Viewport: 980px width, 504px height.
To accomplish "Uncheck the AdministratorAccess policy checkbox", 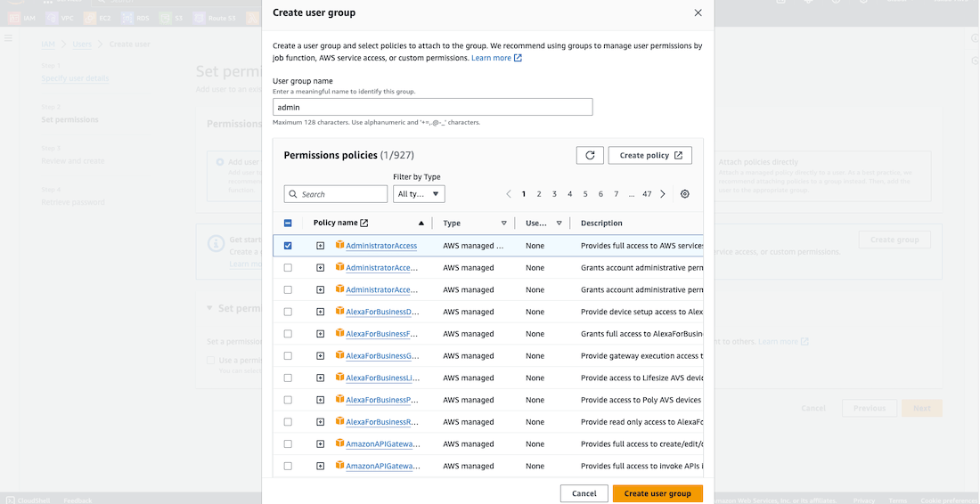I will 288,246.
